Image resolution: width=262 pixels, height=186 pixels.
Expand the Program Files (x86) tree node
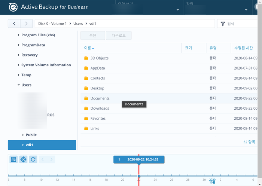19,35
